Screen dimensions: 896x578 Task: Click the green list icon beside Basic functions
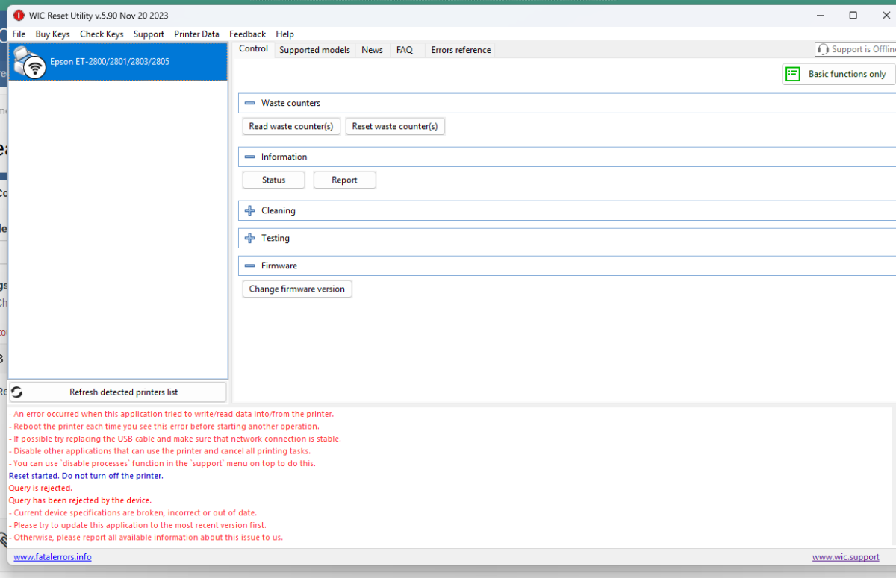point(794,74)
